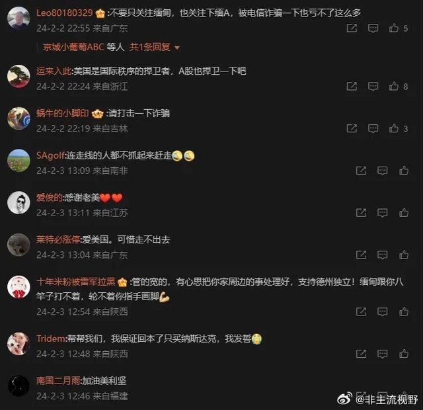
Task: Open 蜗牛的小脚印's user profile name
Action: pyautogui.click(x=63, y=113)
